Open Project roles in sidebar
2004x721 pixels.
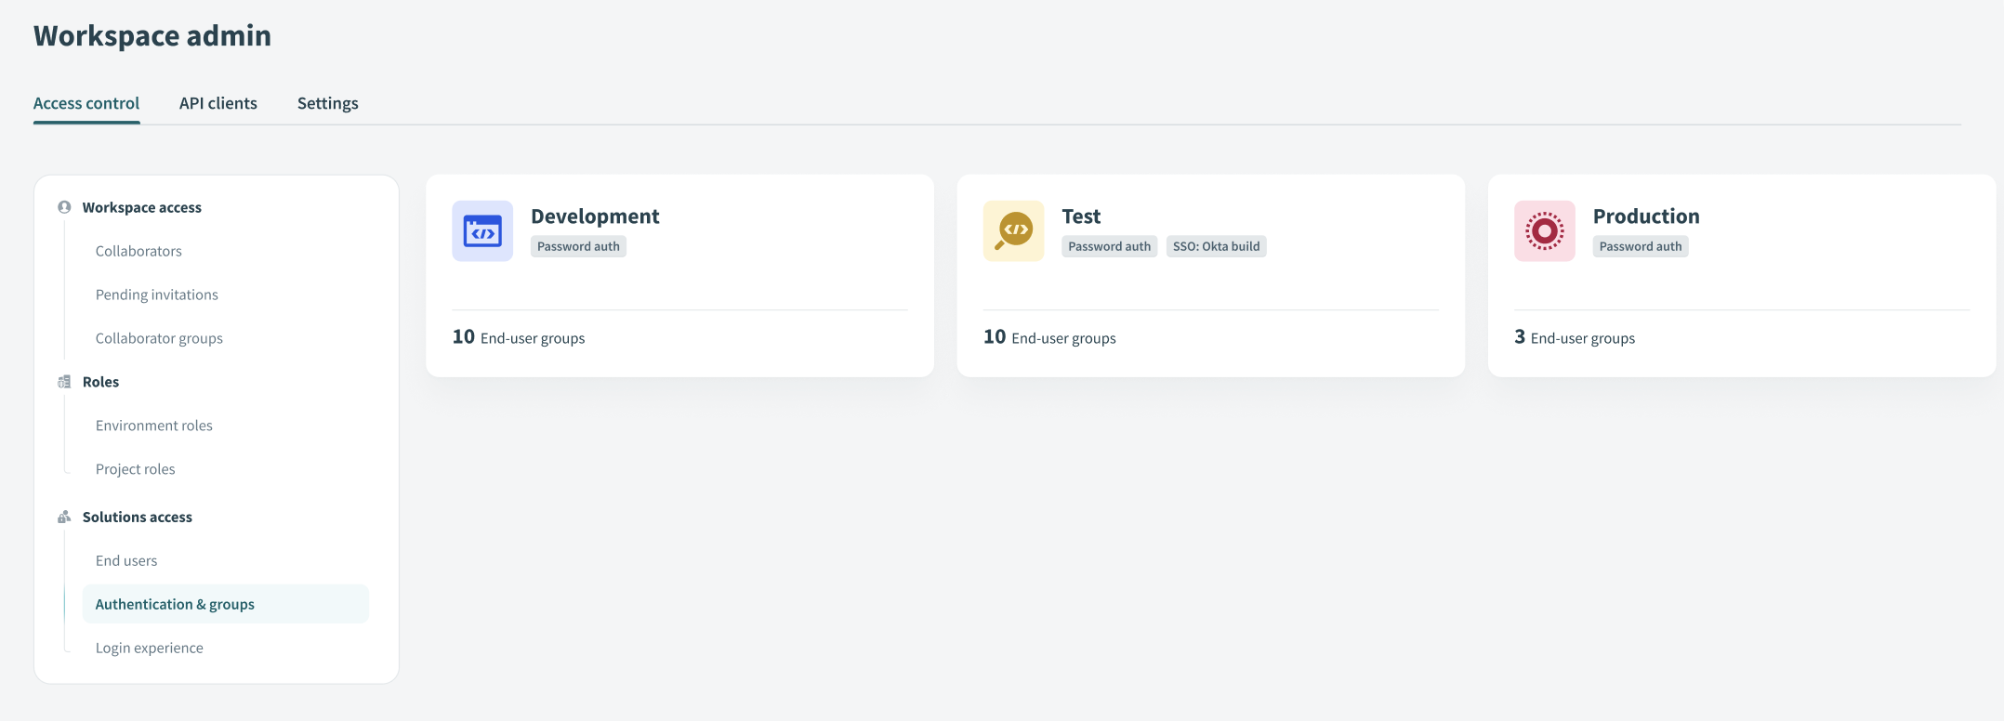click(x=136, y=469)
